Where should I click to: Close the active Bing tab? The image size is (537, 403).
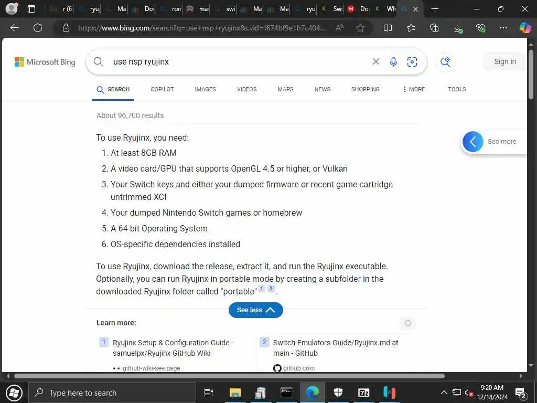click(x=415, y=9)
